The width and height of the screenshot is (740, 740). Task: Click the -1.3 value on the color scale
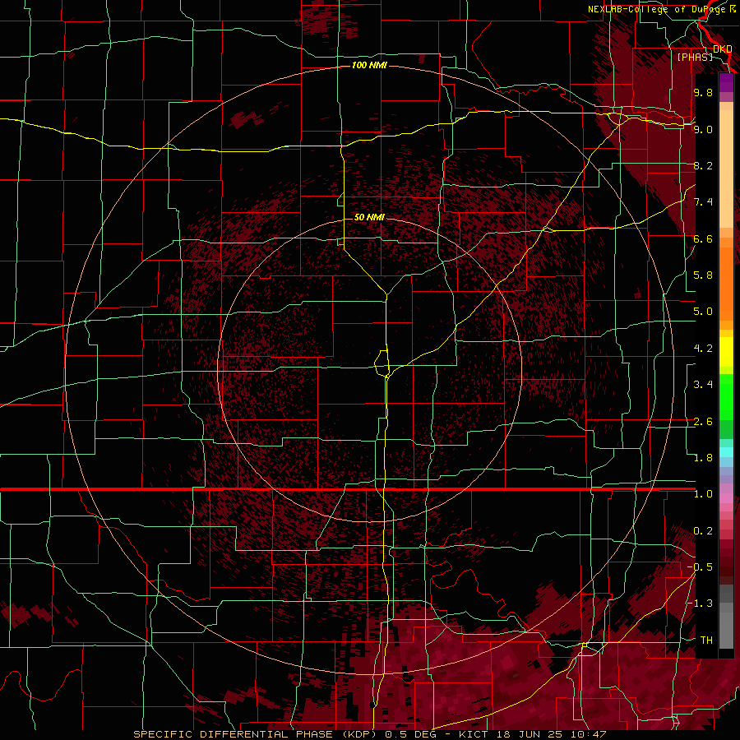pos(700,604)
